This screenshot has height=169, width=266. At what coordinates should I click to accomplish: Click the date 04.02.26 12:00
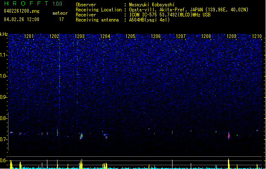pyautogui.click(x=22, y=19)
